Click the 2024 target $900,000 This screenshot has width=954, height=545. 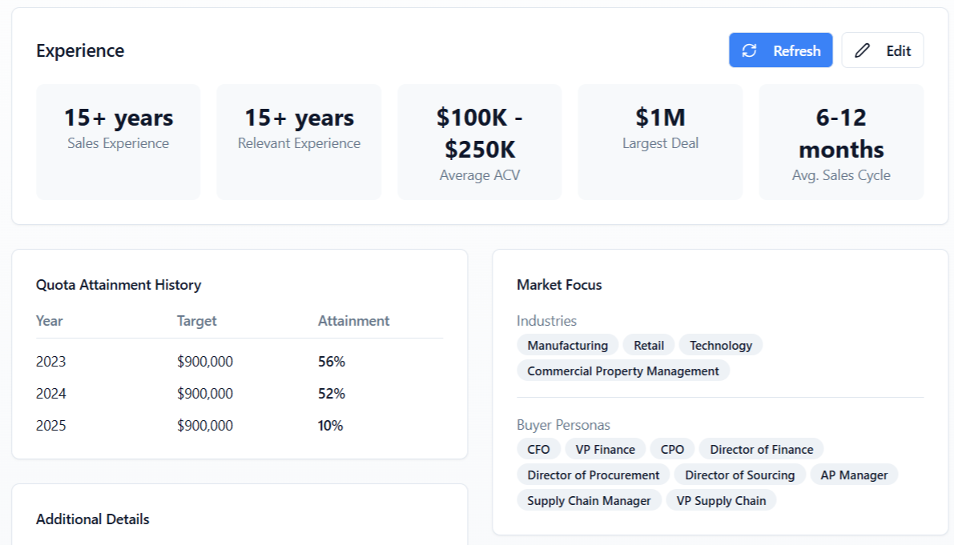[x=205, y=394]
